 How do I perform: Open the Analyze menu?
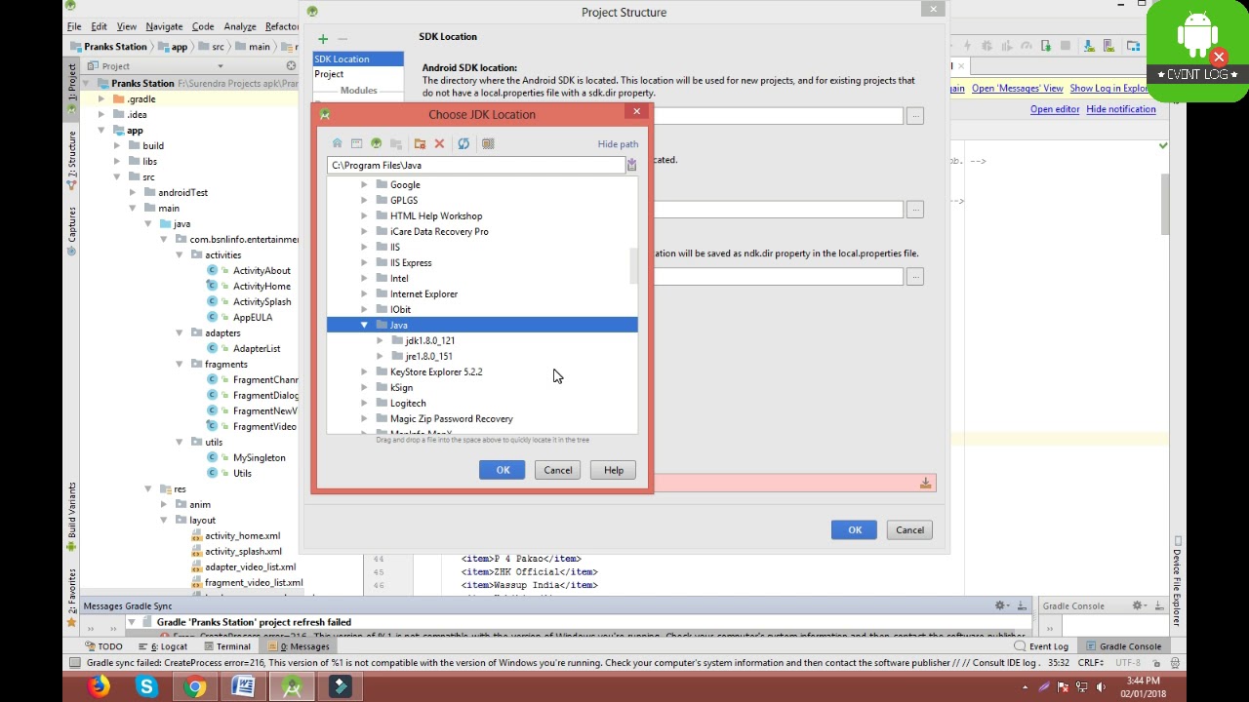pos(239,26)
